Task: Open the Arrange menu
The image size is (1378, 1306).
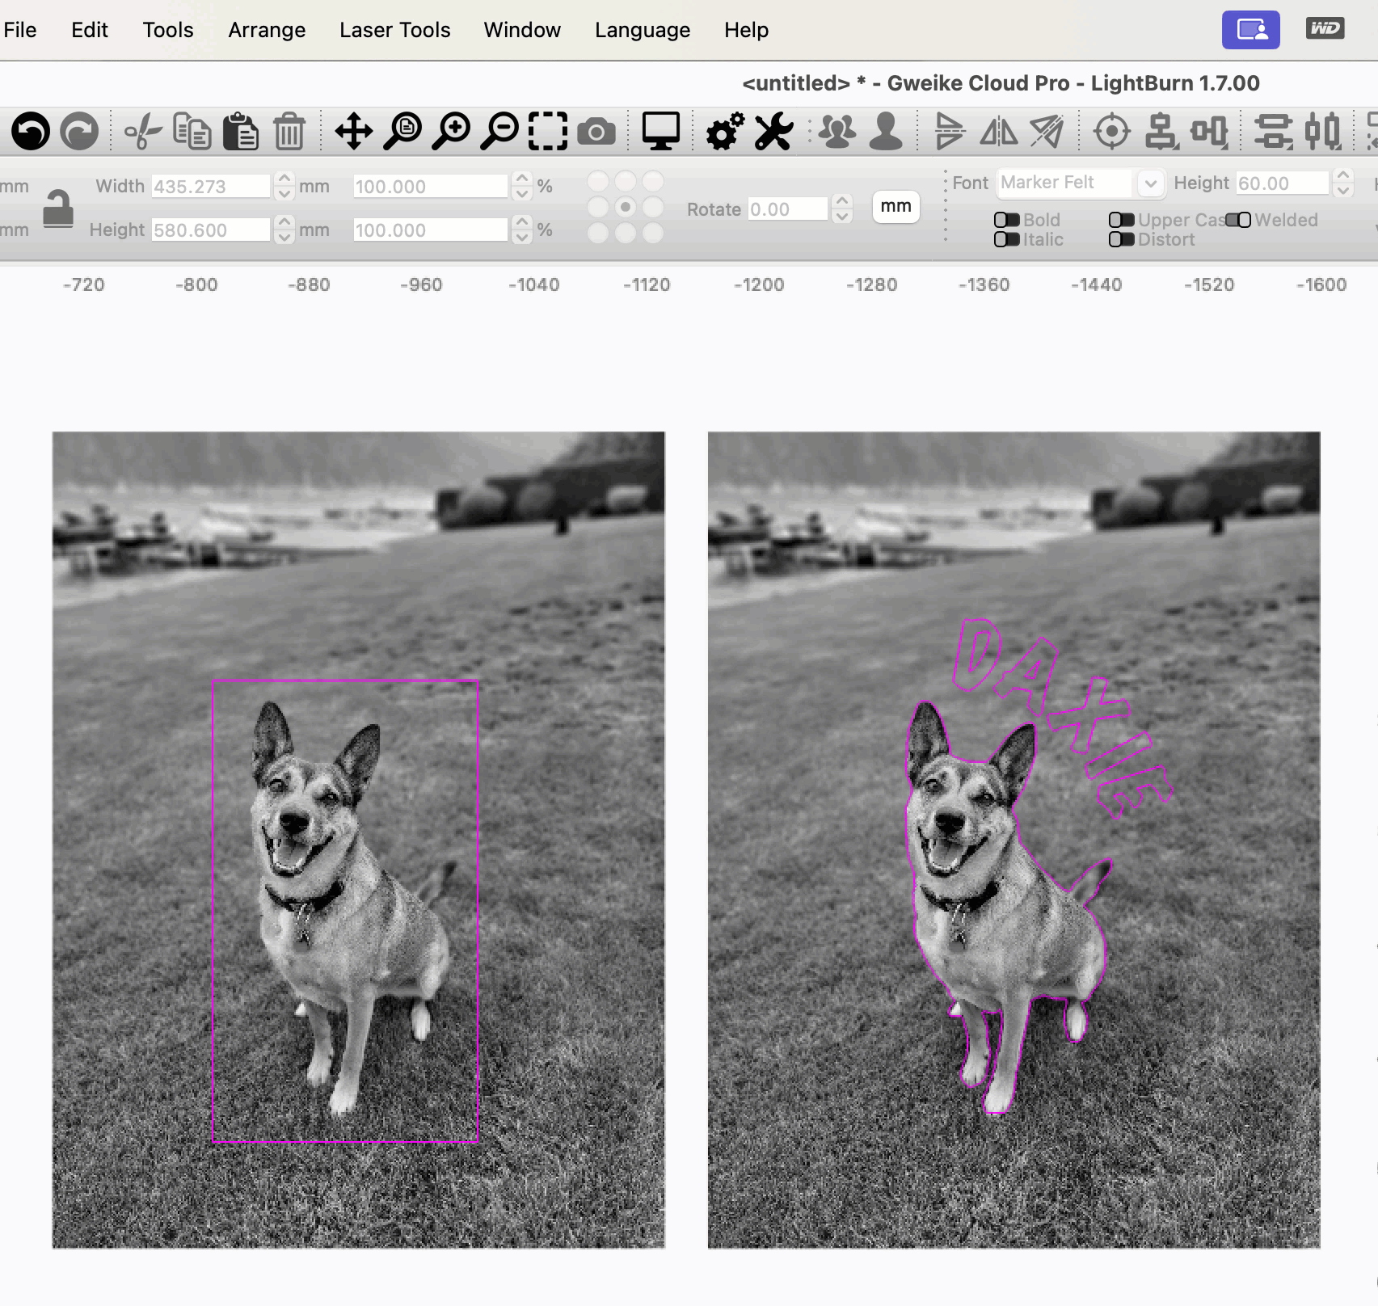Action: (267, 30)
